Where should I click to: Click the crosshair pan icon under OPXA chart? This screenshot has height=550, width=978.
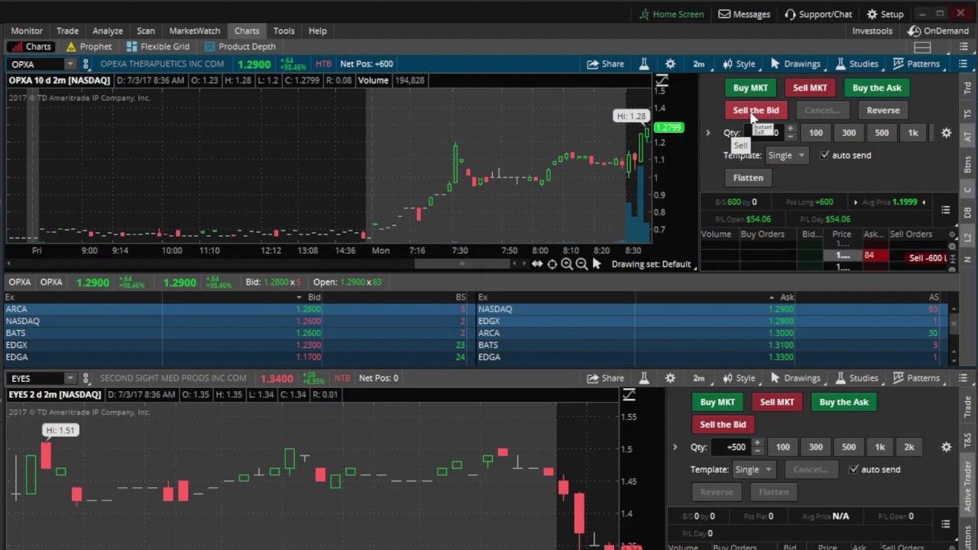(552, 264)
